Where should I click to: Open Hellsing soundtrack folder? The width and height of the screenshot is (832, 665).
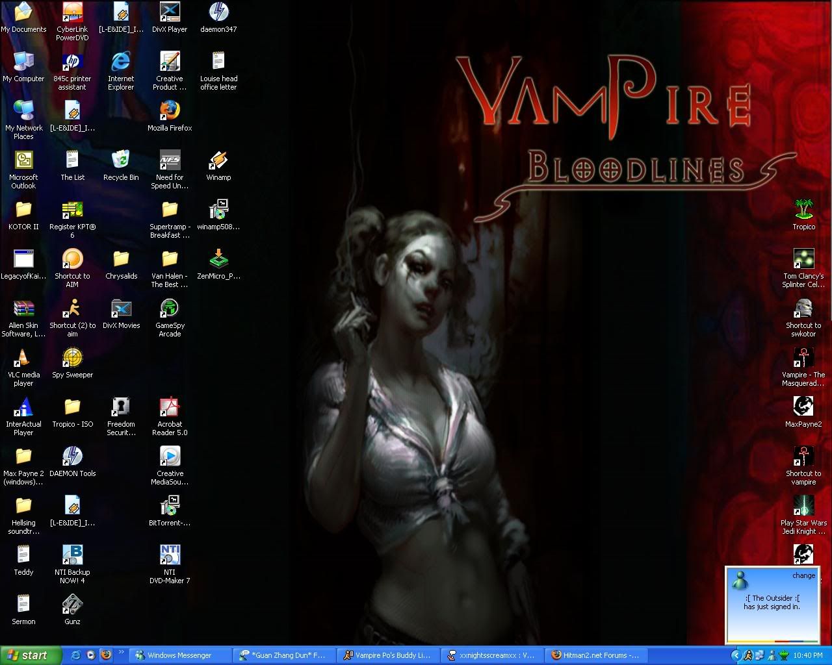(x=23, y=514)
